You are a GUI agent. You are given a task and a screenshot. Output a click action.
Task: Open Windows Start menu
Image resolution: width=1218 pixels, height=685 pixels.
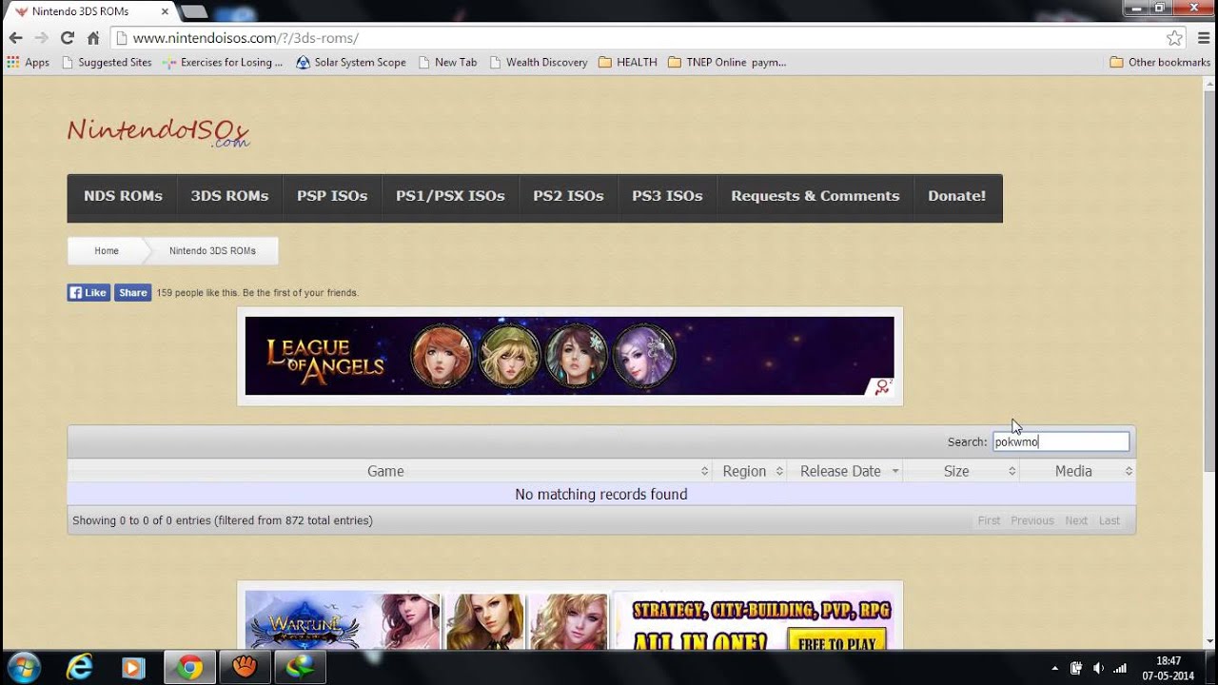click(x=23, y=668)
